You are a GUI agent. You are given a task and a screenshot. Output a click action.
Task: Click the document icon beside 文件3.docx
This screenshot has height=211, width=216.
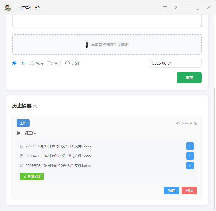pyautogui.click(x=22, y=156)
